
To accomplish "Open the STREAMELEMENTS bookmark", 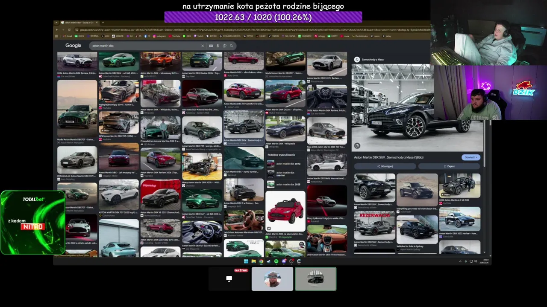I will (x=231, y=36).
